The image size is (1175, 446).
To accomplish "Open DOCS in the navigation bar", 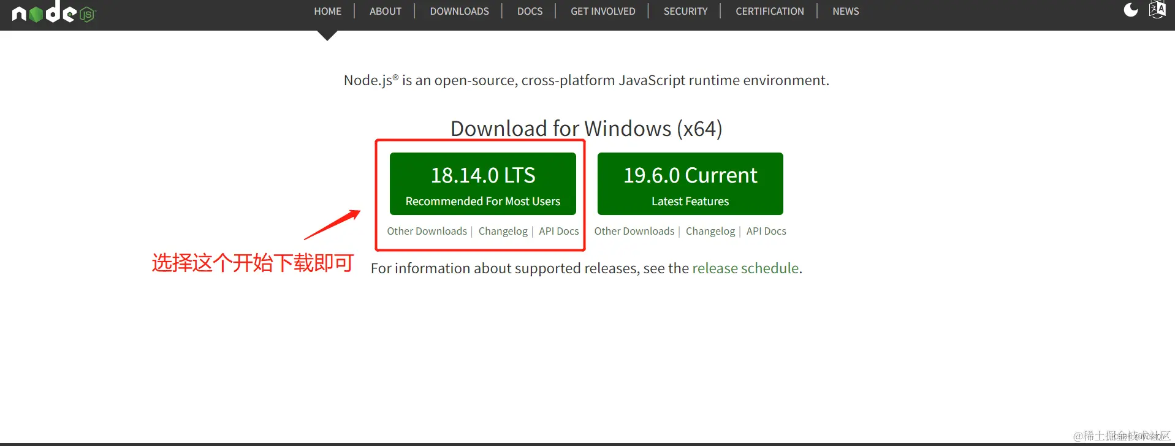I will click(x=530, y=11).
